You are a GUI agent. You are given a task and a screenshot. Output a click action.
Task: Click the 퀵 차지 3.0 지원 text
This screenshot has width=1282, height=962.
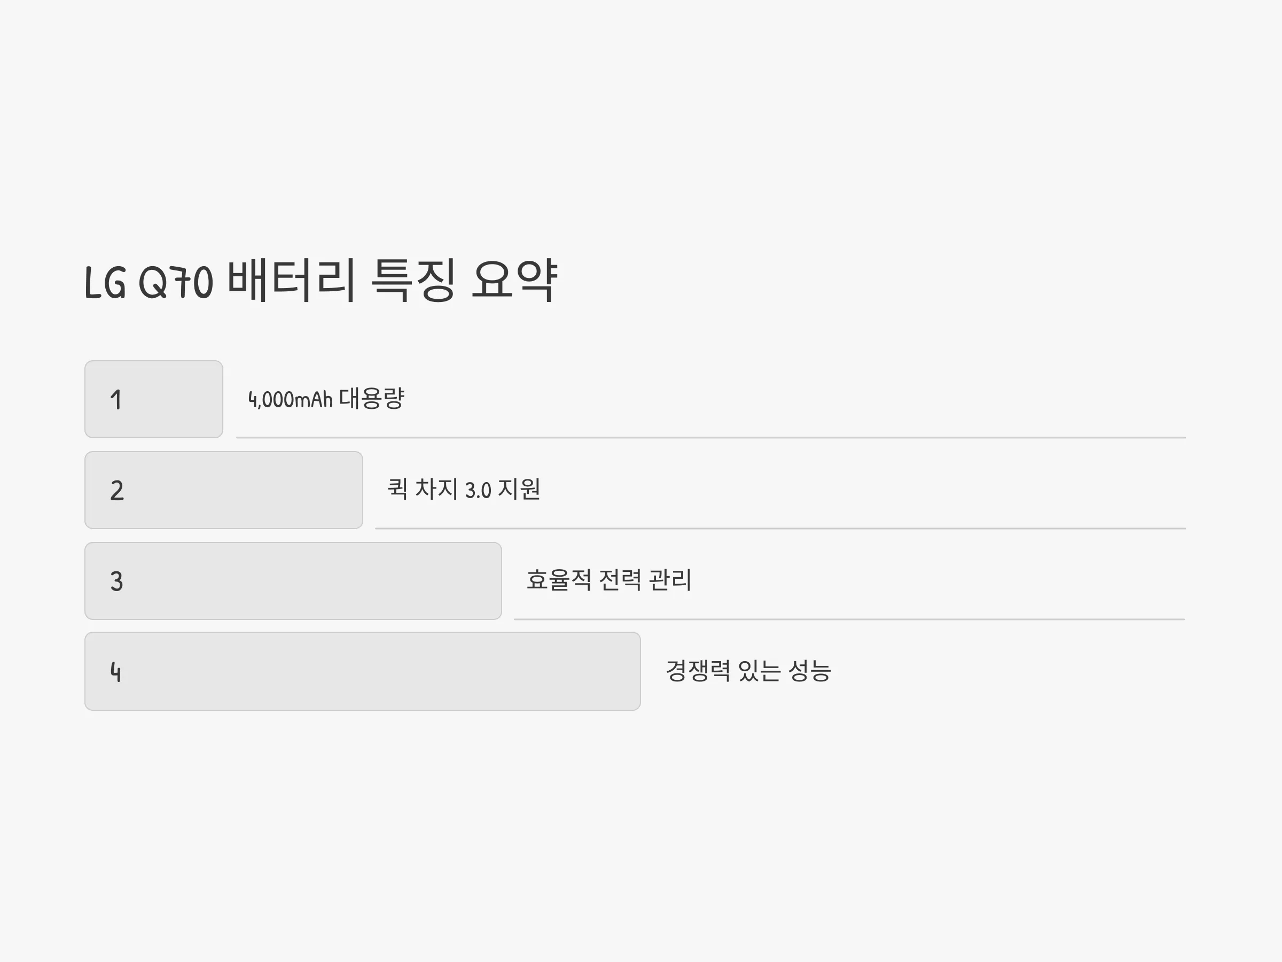pos(464,490)
